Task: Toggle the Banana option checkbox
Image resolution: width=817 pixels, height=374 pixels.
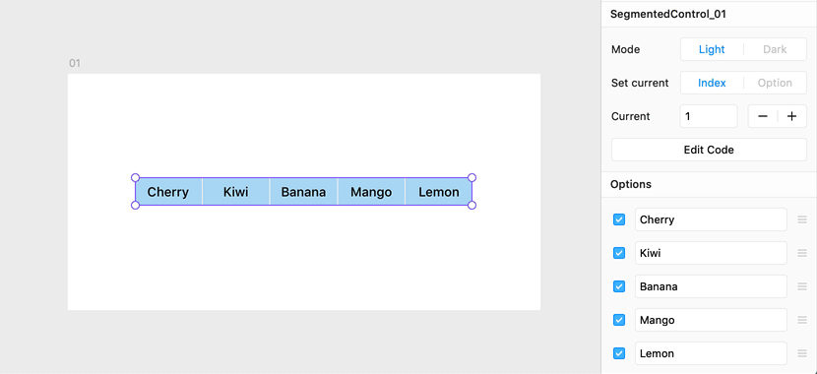Action: pyautogui.click(x=619, y=286)
